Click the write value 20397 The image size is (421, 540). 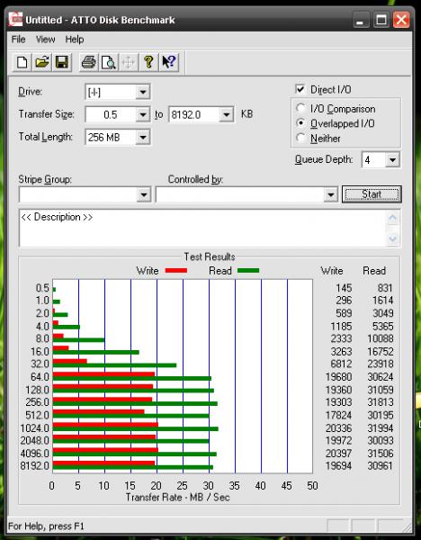(x=338, y=454)
